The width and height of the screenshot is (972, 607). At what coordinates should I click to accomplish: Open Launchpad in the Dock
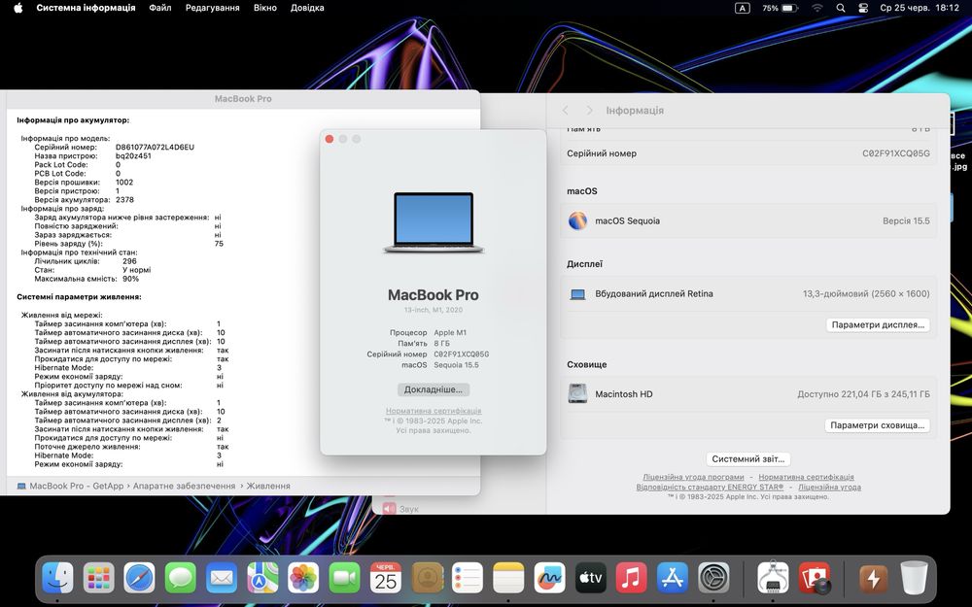click(98, 579)
